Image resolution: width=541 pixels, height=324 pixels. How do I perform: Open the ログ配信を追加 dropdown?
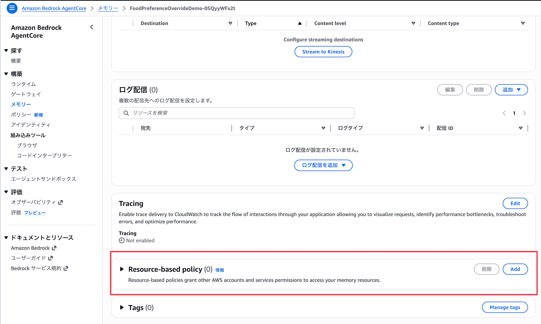click(323, 165)
